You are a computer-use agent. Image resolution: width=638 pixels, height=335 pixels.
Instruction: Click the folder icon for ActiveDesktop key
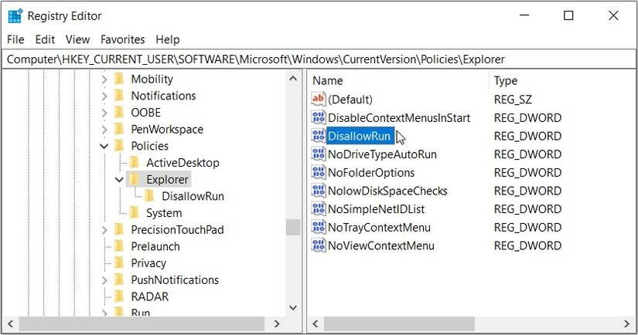click(135, 163)
